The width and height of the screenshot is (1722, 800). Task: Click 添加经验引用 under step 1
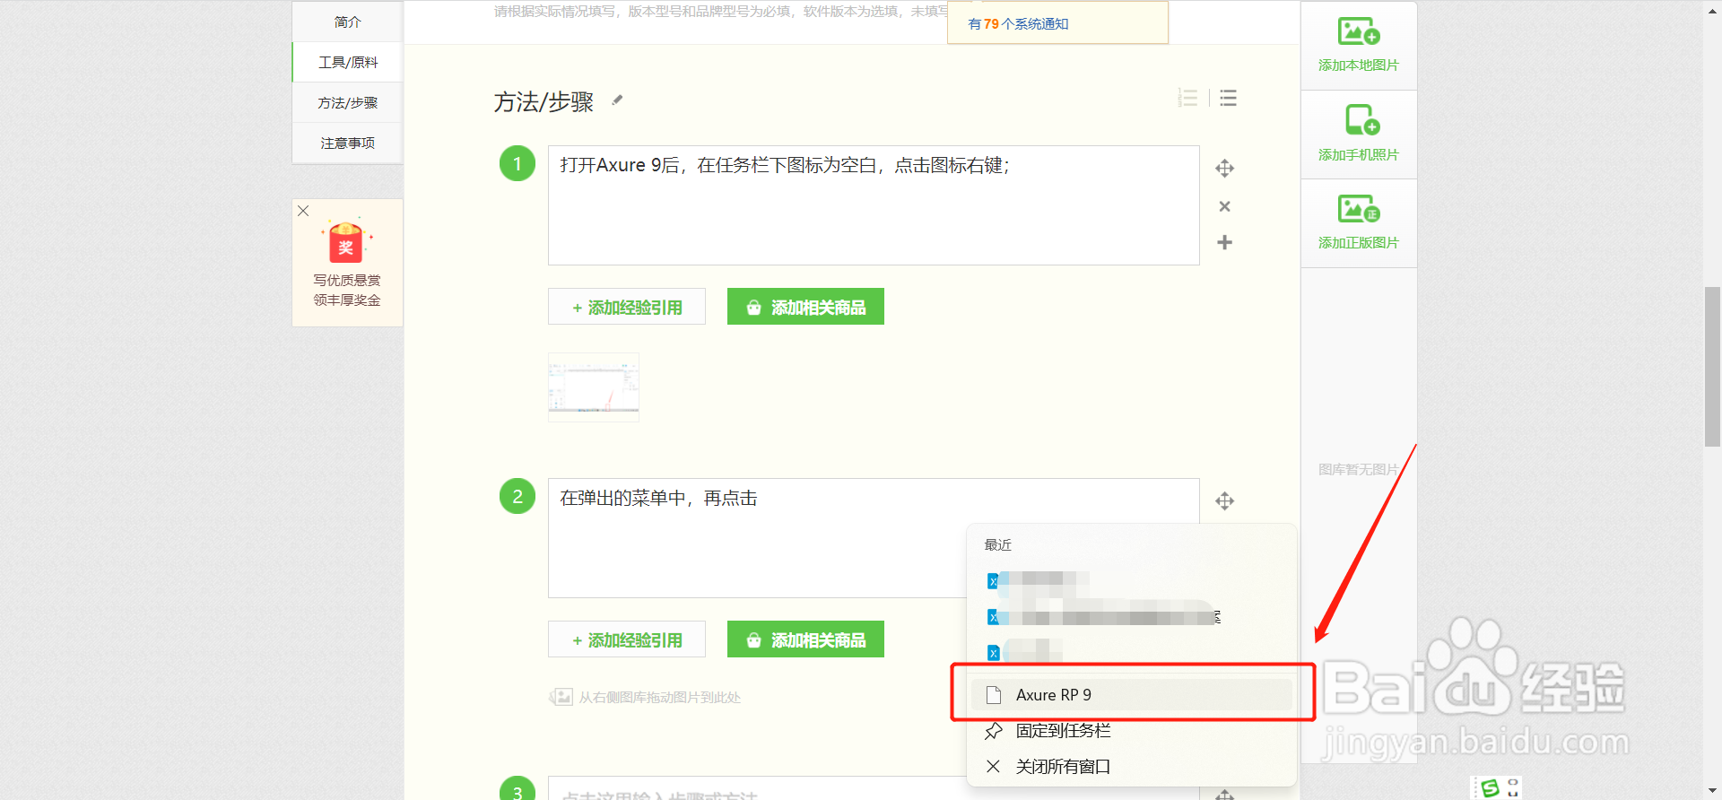coord(627,307)
